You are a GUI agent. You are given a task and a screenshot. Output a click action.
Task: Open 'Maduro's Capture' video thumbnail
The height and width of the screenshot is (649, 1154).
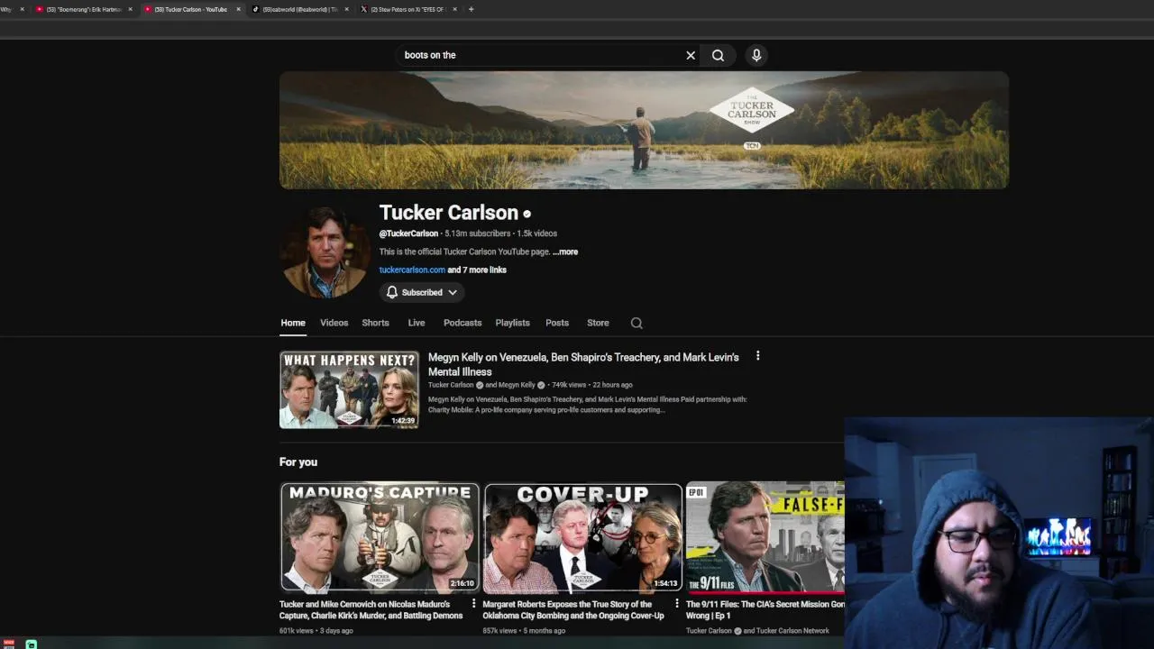(x=380, y=537)
